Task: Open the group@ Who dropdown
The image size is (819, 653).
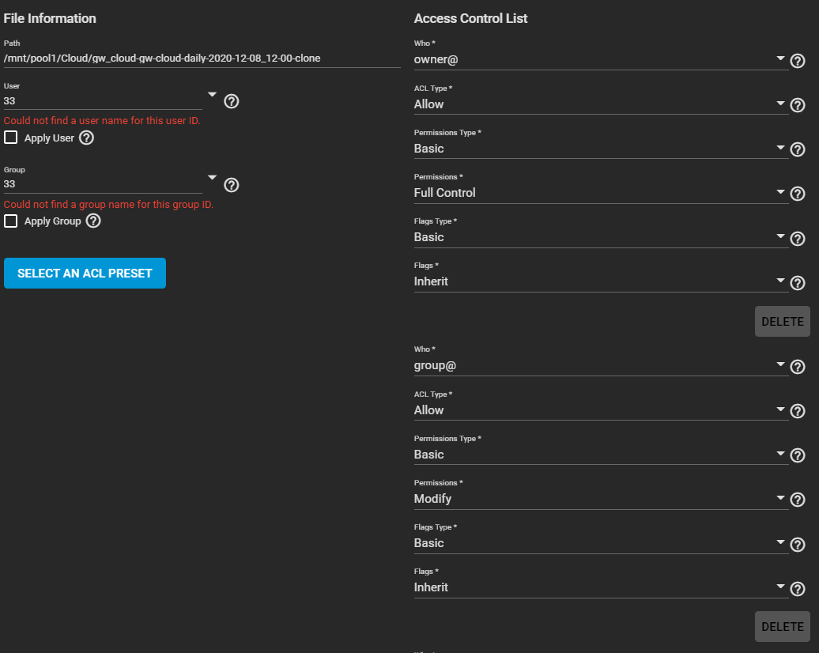Action: (x=601, y=366)
